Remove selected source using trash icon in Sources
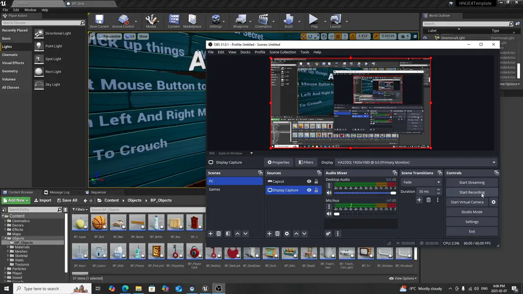The width and height of the screenshot is (523, 294). point(277,234)
